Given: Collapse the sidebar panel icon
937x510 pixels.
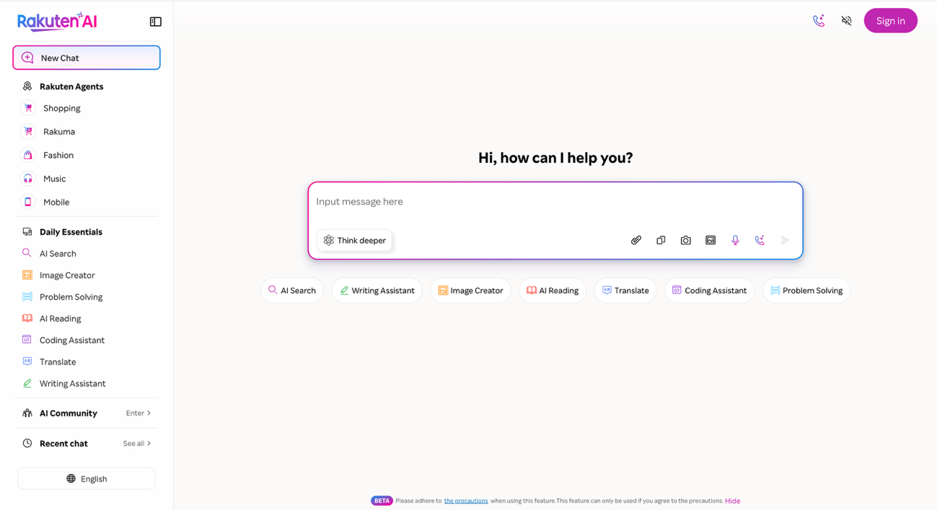Looking at the screenshot, I should (x=155, y=22).
